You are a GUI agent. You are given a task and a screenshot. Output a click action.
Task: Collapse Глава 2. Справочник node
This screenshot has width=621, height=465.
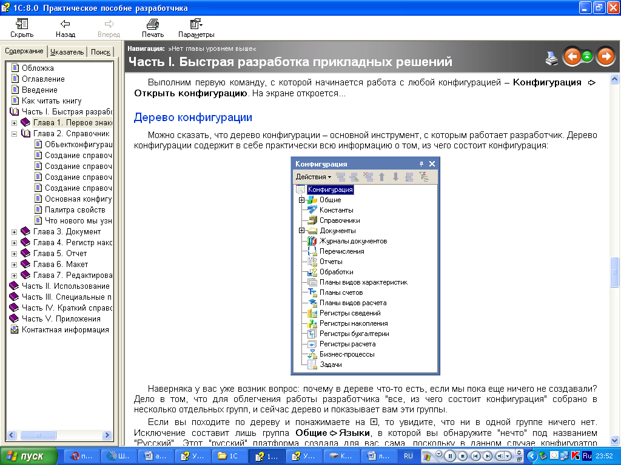tap(15, 134)
